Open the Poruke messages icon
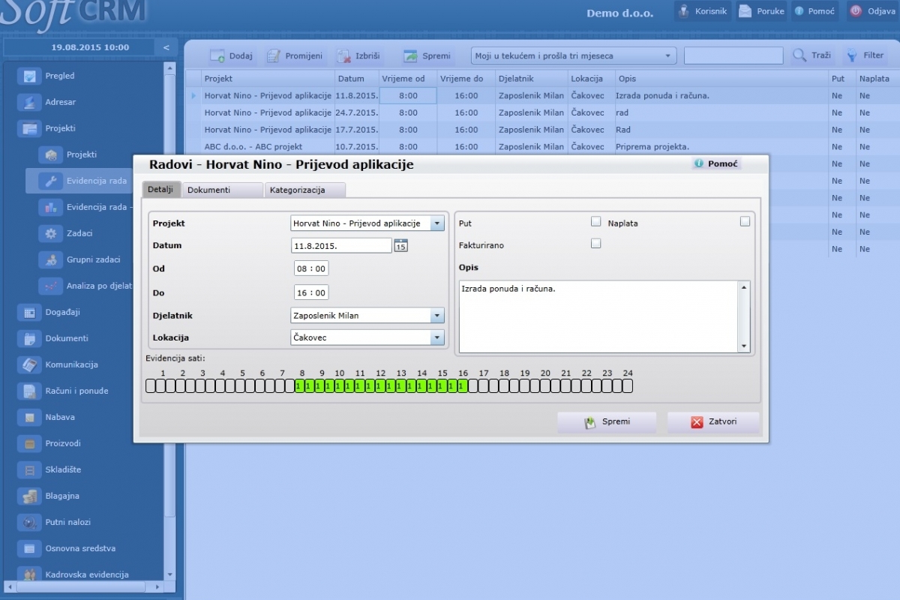The width and height of the screenshot is (900, 600). 745,10
